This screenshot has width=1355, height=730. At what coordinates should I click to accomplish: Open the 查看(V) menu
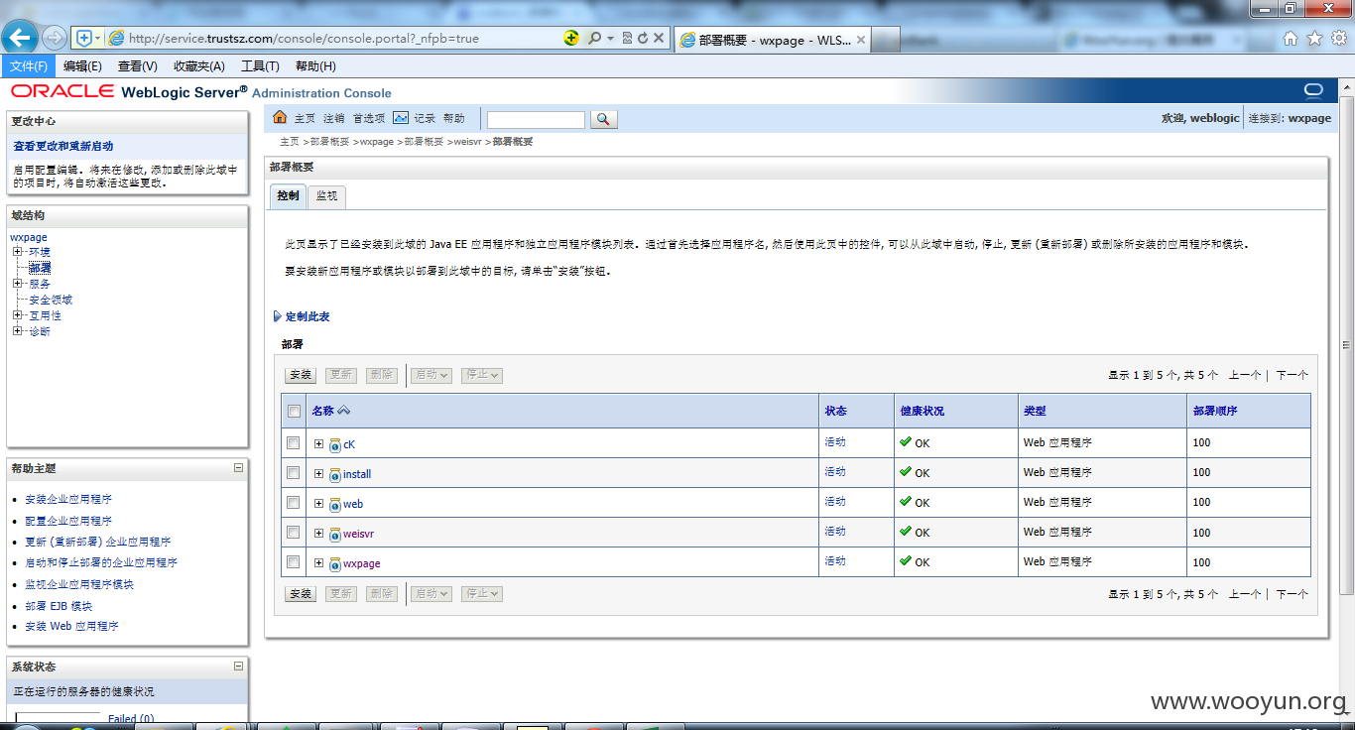[x=138, y=66]
